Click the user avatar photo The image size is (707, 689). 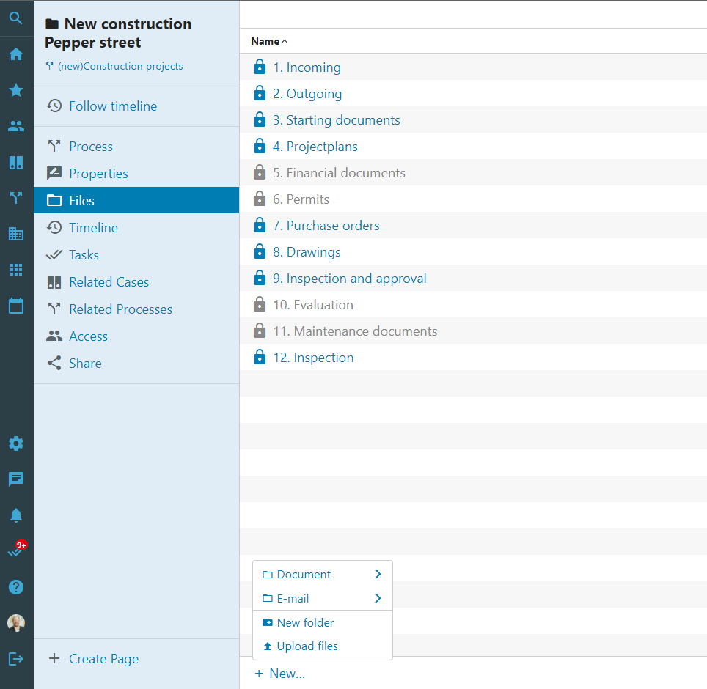coord(16,623)
